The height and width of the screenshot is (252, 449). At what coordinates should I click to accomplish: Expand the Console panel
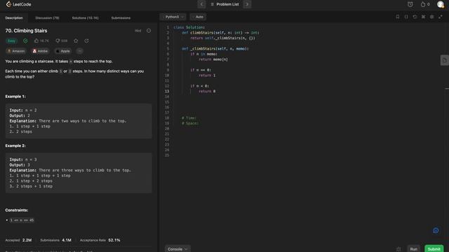click(x=177, y=249)
